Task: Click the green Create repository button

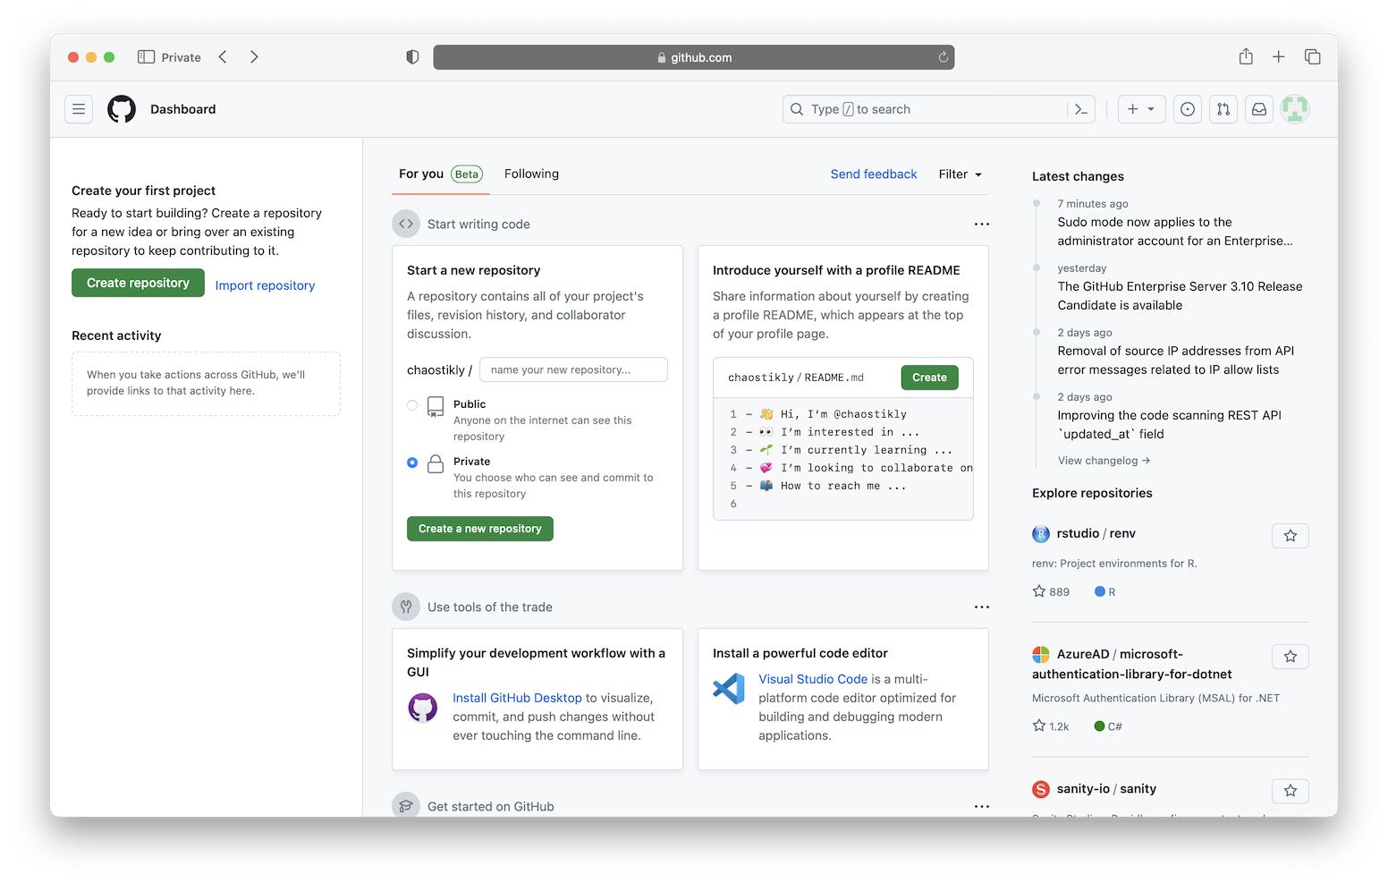Action: click(x=138, y=283)
